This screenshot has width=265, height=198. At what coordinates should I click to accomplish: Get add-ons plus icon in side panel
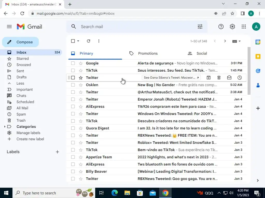[258, 108]
